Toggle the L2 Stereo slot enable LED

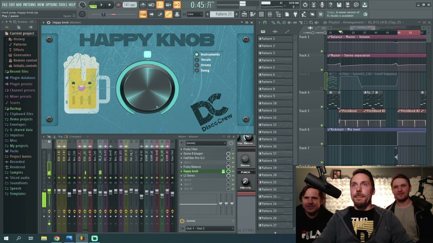pyautogui.click(x=233, y=175)
